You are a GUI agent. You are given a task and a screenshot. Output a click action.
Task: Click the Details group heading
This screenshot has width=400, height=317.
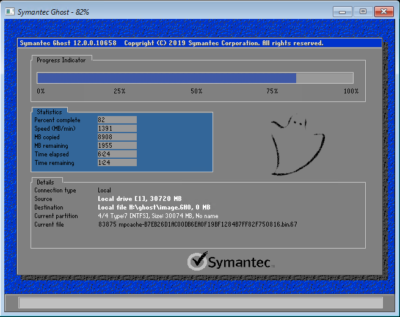(x=45, y=182)
